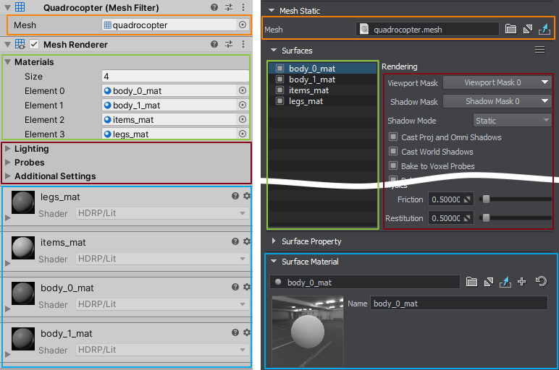Image resolution: width=559 pixels, height=370 pixels.
Task: Select legs_mat surface in Surfaces list
Action: pyautogui.click(x=306, y=101)
